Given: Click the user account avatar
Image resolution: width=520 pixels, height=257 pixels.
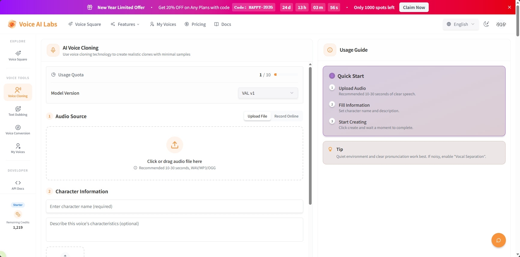Looking at the screenshot, I should 501,24.
